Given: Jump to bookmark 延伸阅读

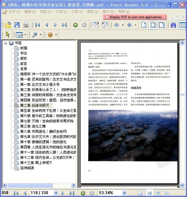Looking at the screenshot, I should click(27, 168).
